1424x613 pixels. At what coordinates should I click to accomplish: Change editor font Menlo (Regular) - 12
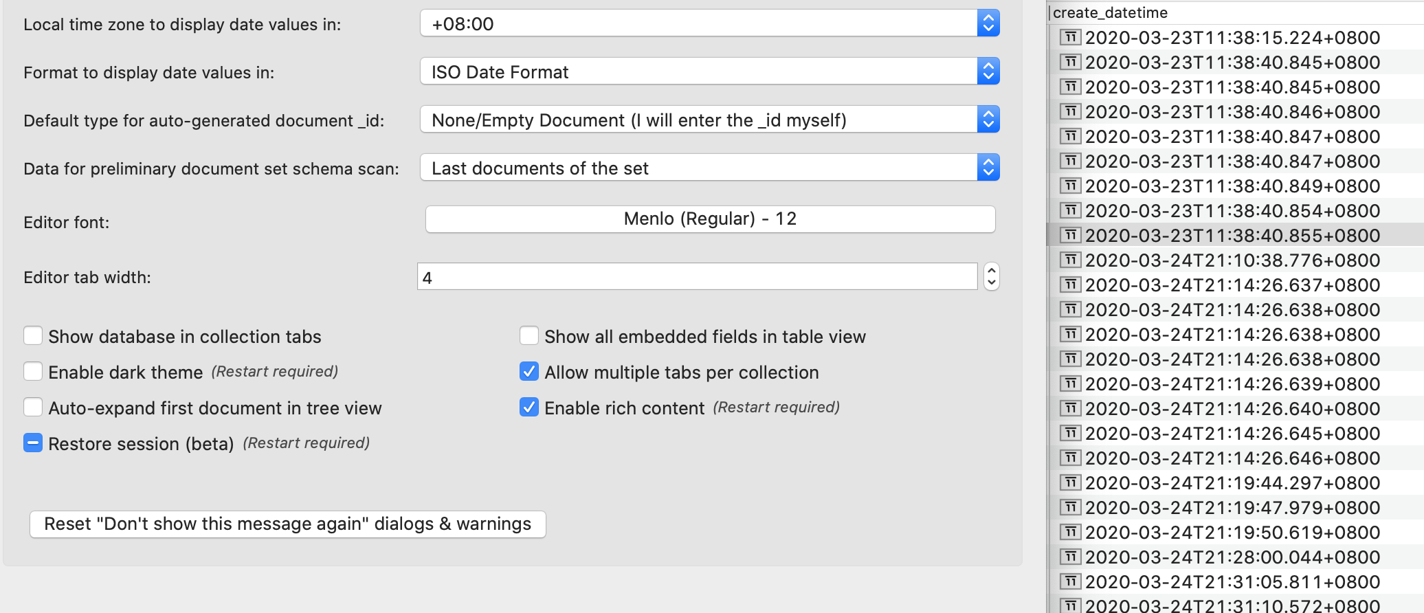710,219
